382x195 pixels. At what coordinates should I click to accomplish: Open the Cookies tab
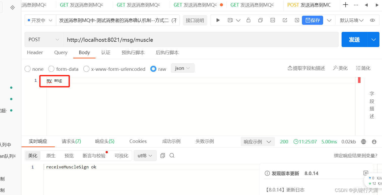pyautogui.click(x=138, y=141)
